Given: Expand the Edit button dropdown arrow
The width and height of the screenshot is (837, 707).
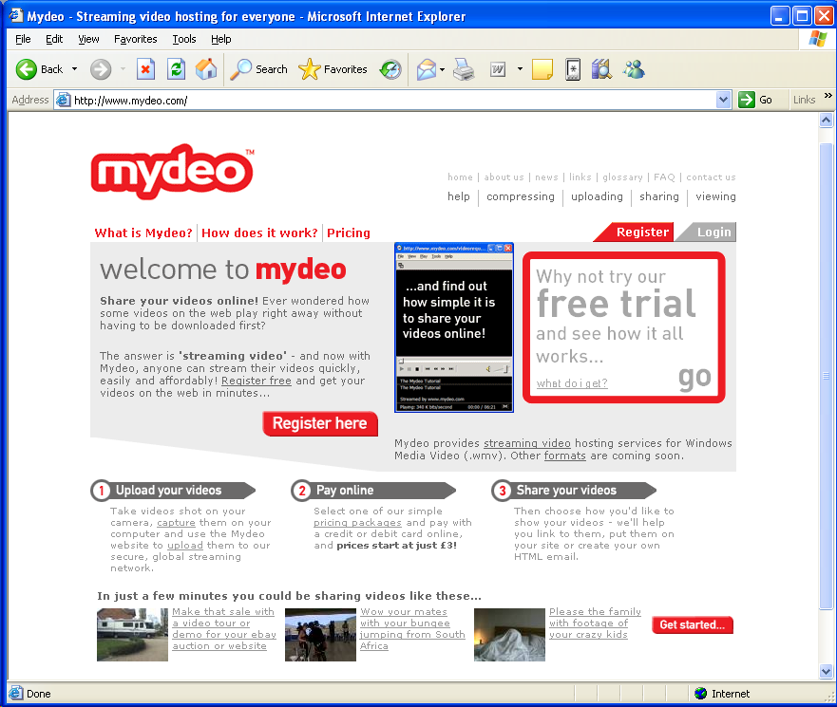Looking at the screenshot, I should point(520,69).
